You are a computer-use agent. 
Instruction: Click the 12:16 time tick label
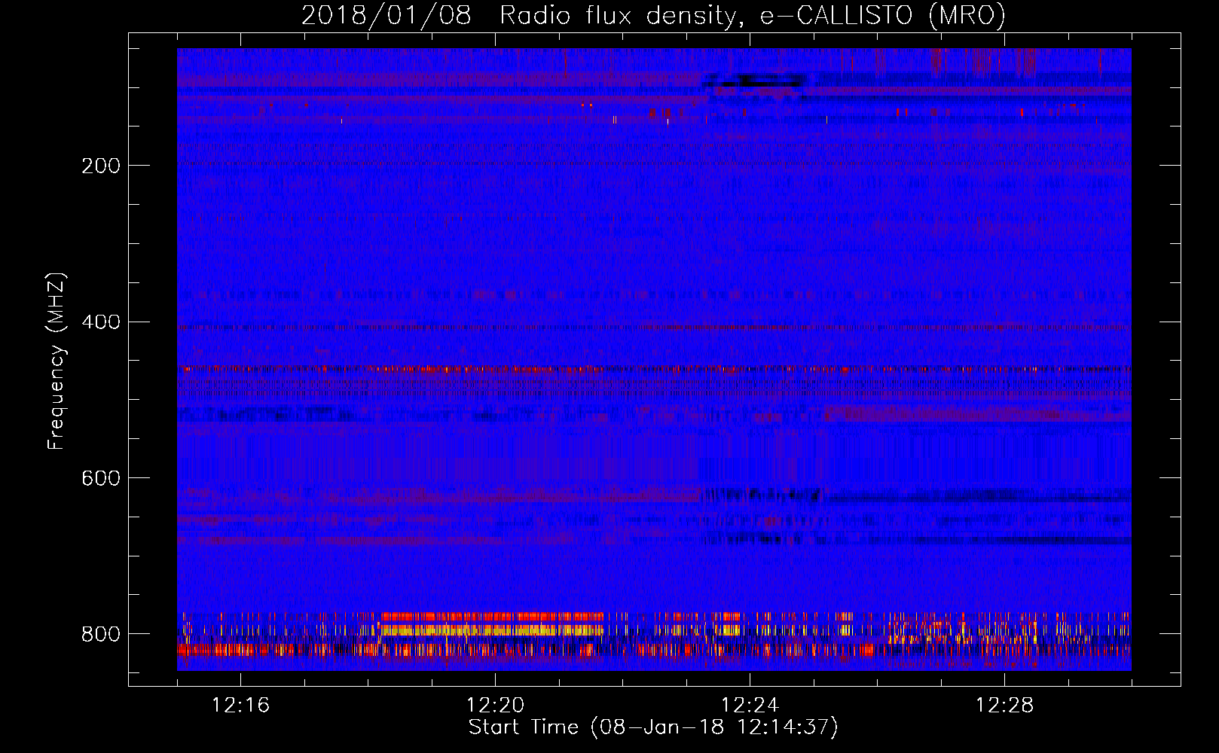(240, 706)
